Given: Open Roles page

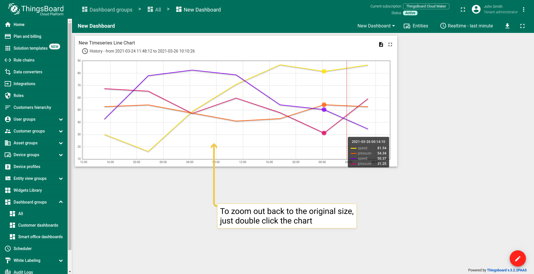Looking at the screenshot, I should pyautogui.click(x=34, y=96).
